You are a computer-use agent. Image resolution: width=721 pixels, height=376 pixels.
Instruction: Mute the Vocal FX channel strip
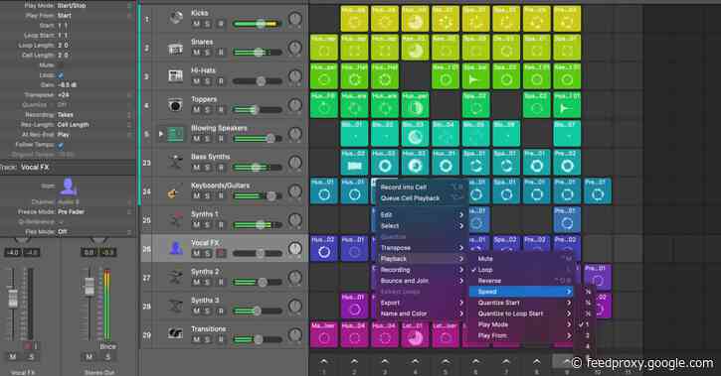click(12, 357)
